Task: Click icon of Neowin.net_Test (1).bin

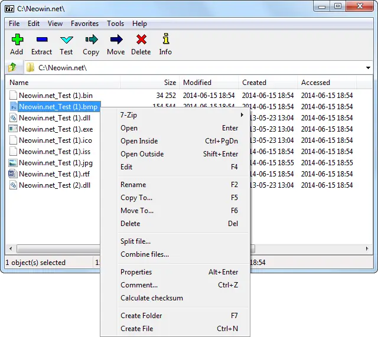Action: [x=13, y=96]
